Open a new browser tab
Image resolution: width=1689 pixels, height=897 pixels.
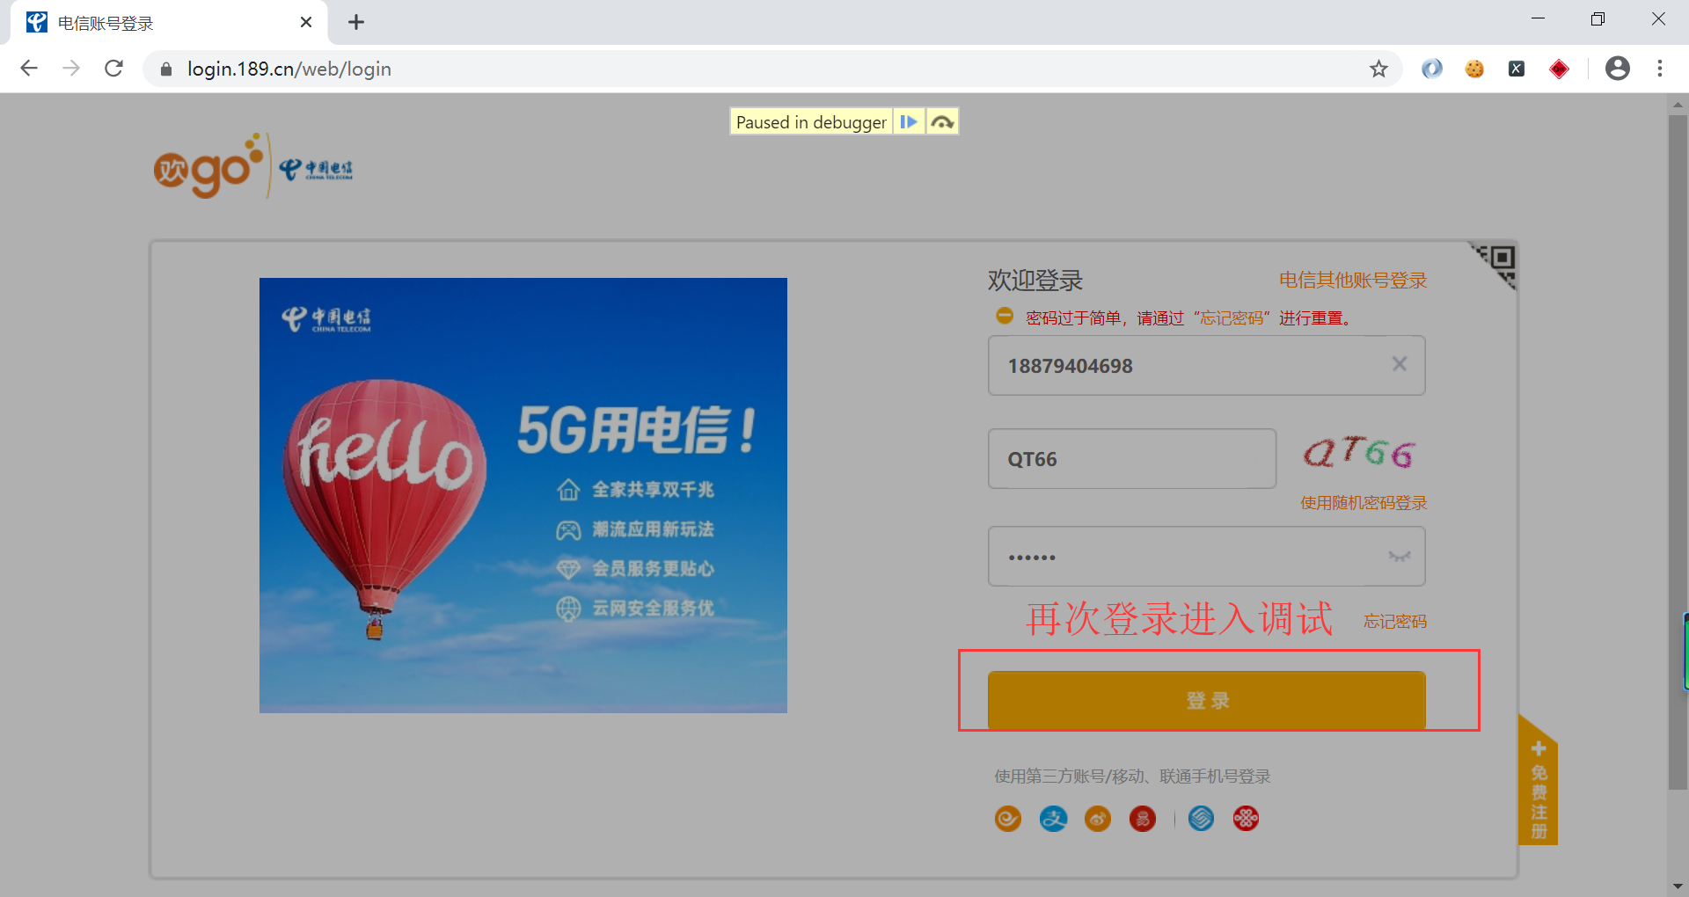pyautogui.click(x=356, y=22)
